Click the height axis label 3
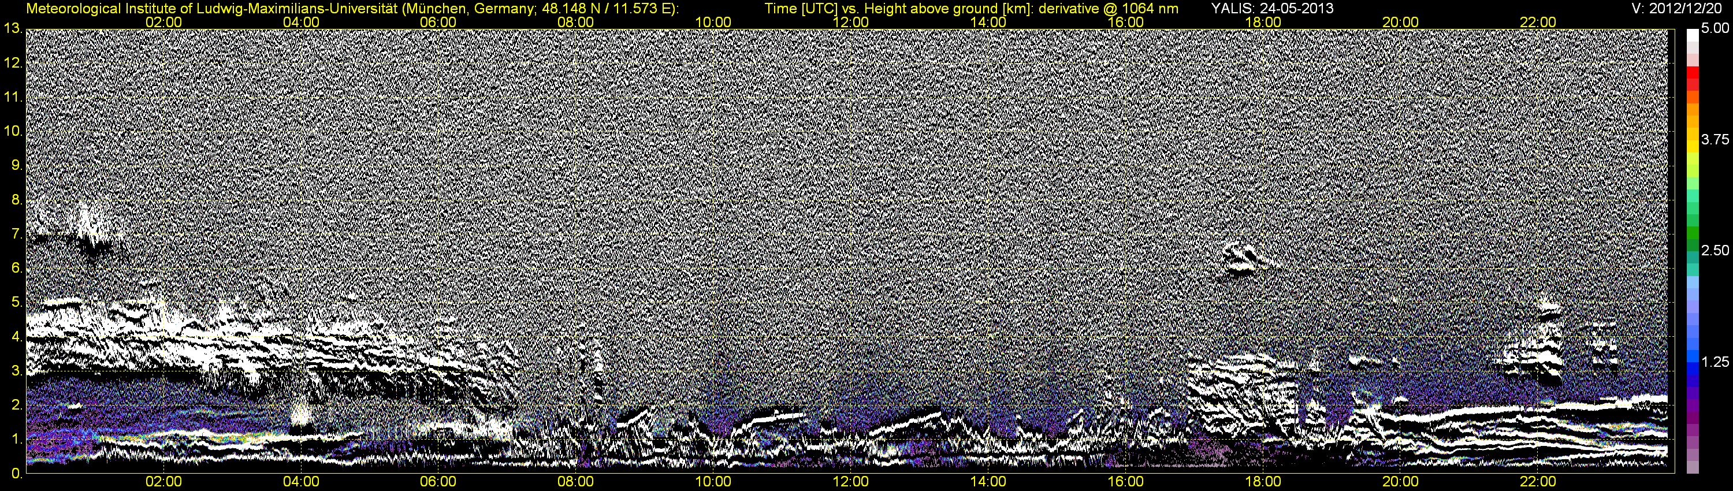The width and height of the screenshot is (1733, 491). point(16,371)
